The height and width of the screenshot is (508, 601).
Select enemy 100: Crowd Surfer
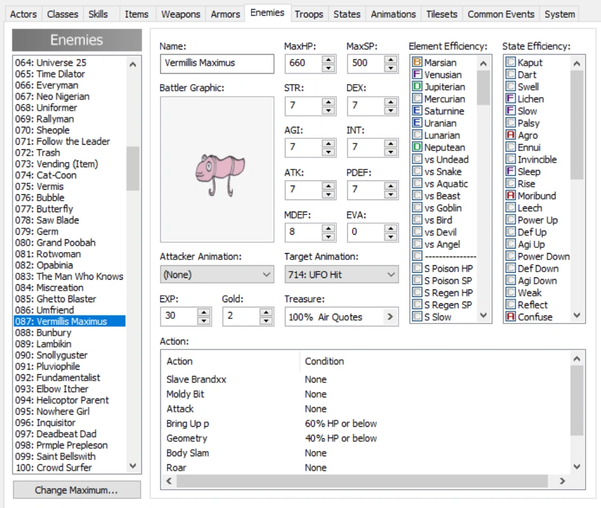click(69, 468)
